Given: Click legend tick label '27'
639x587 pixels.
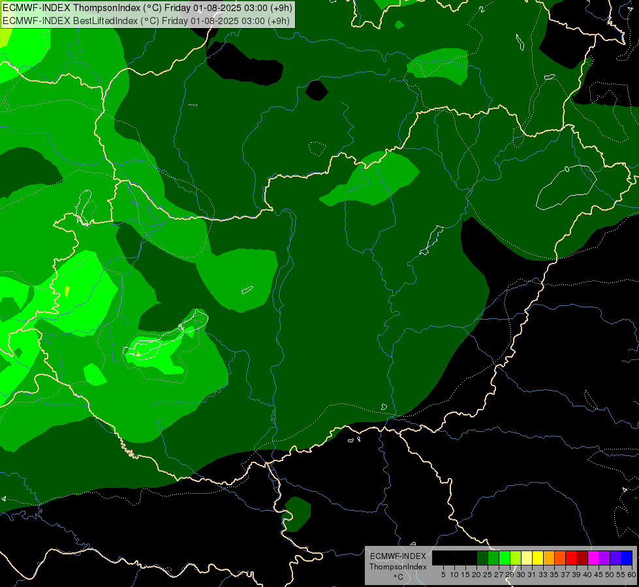Looking at the screenshot, I should [499, 575].
